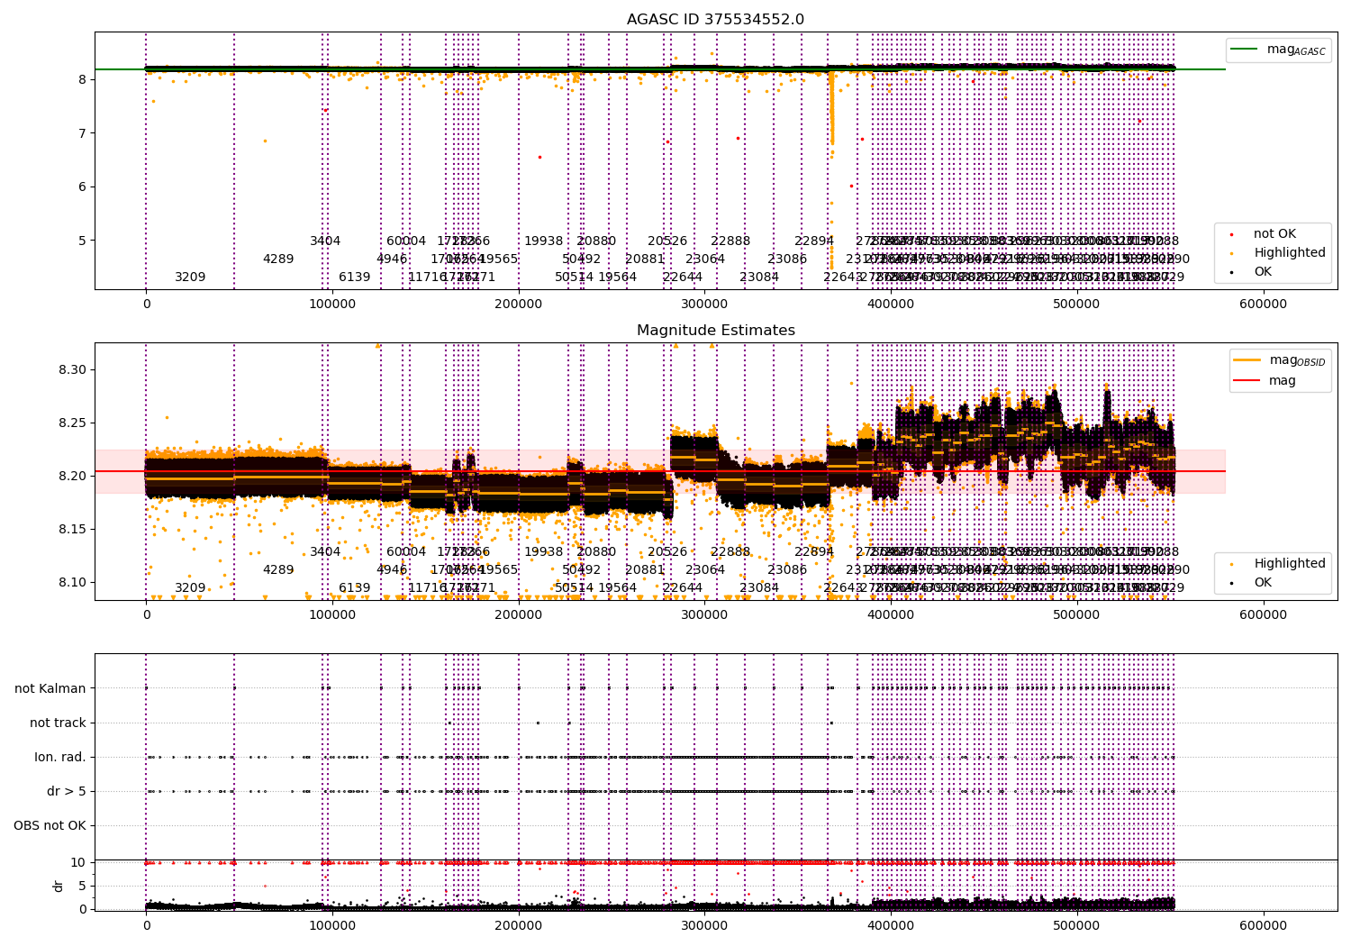Click the "Magnitude Estimates" plot title
The height and width of the screenshot is (946, 1351).
(x=716, y=331)
